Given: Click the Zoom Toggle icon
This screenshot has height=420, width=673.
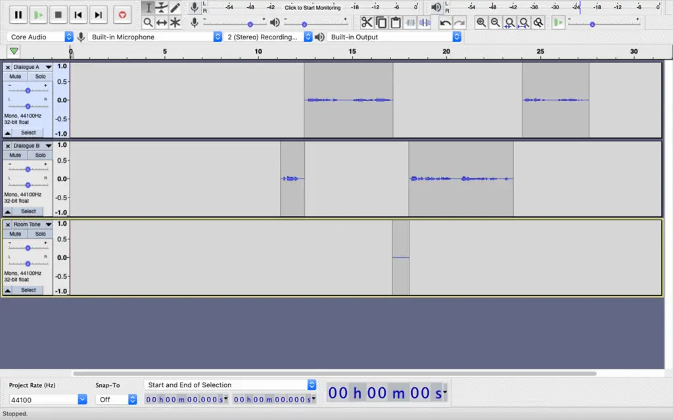Looking at the screenshot, I should (x=538, y=22).
